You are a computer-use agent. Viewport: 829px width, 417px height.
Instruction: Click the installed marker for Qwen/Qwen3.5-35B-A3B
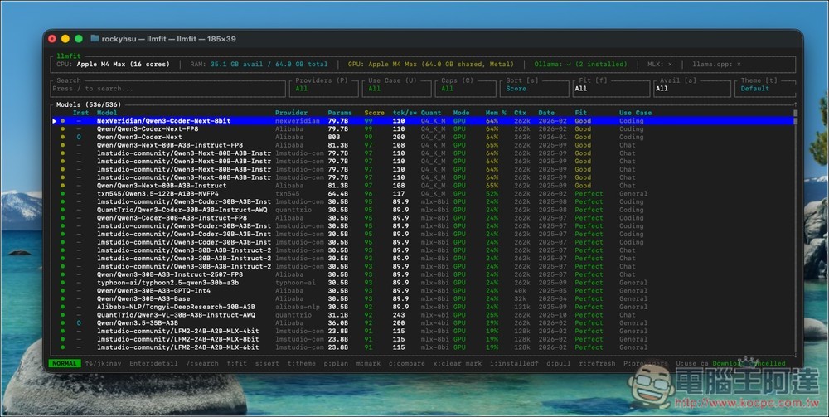point(79,323)
